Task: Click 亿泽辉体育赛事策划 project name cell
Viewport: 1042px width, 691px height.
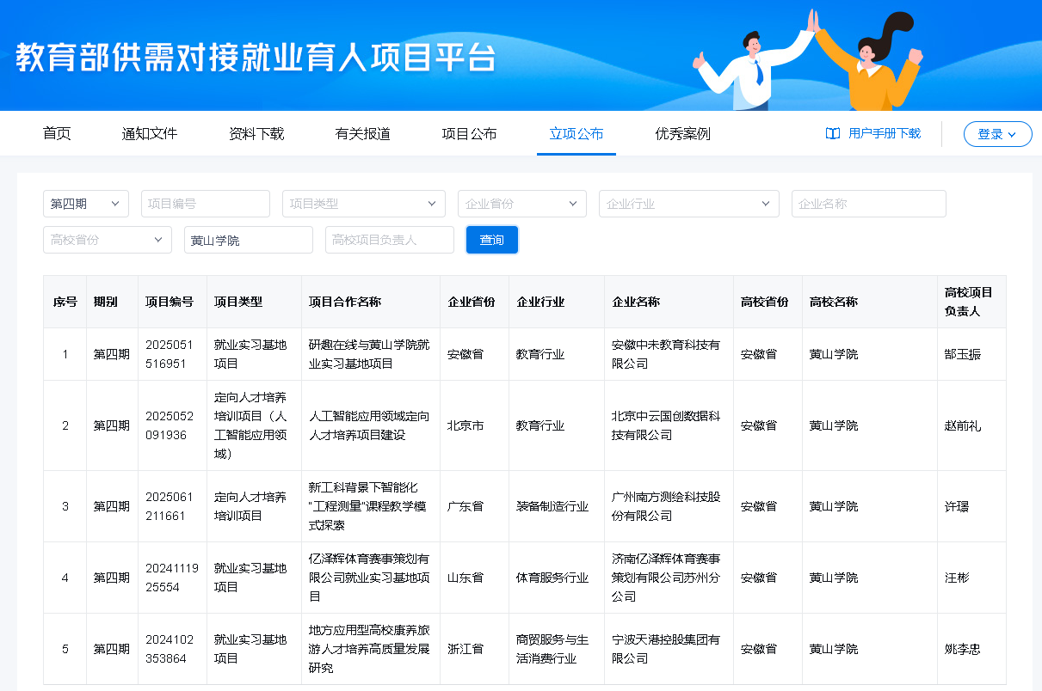Action: (369, 578)
